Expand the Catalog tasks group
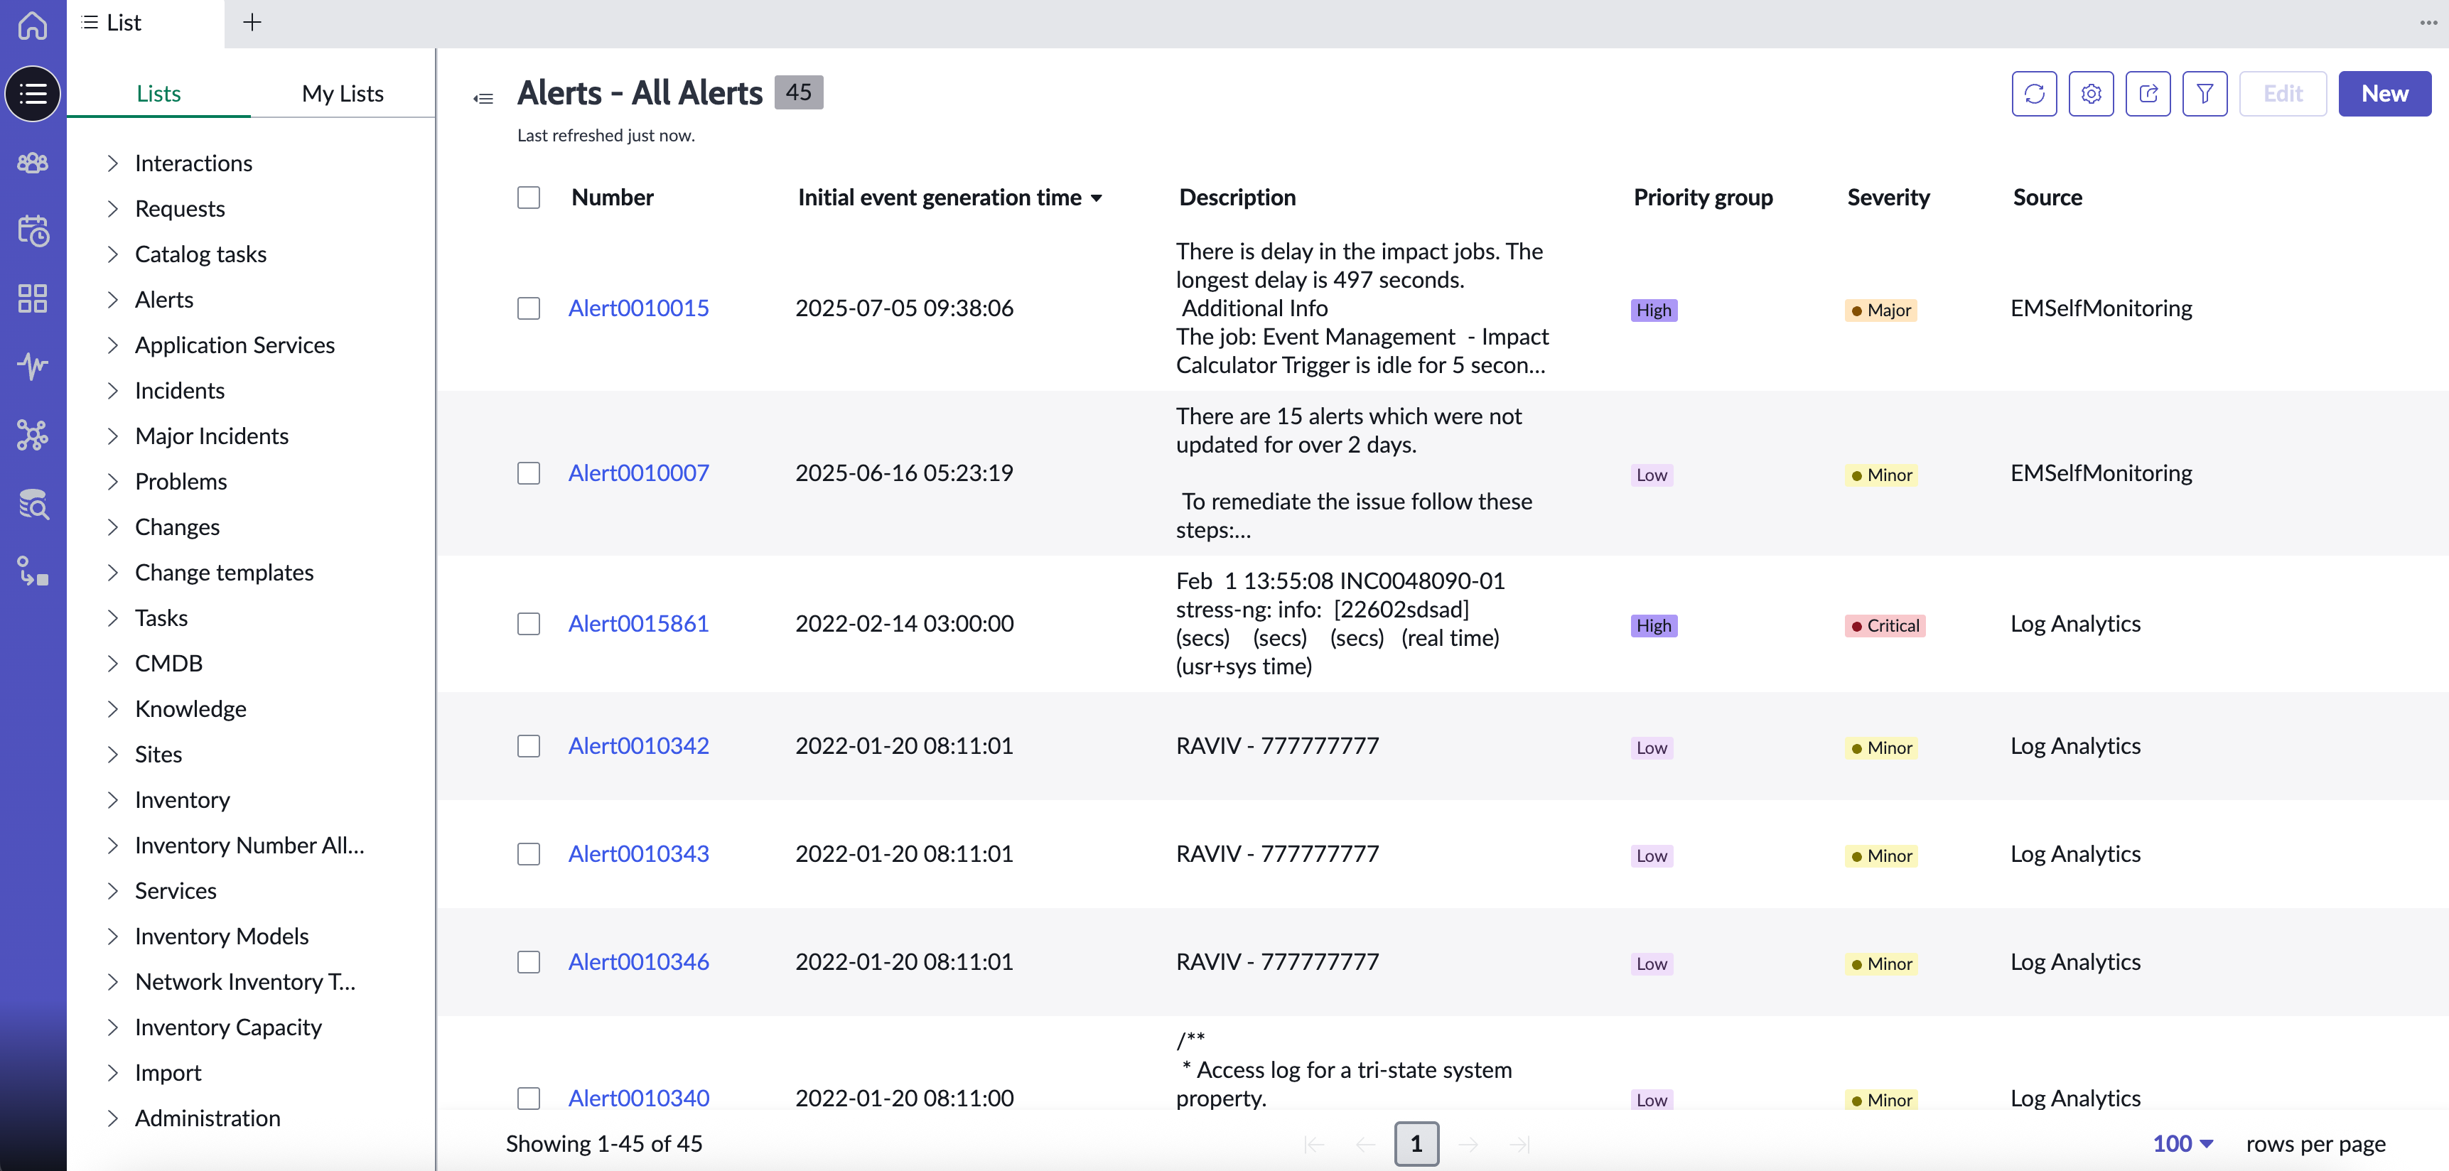 click(113, 254)
